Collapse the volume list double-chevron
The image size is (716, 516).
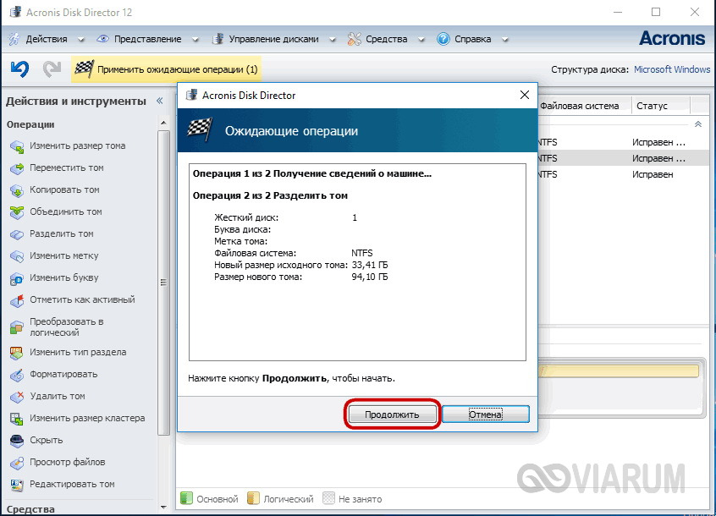point(697,124)
